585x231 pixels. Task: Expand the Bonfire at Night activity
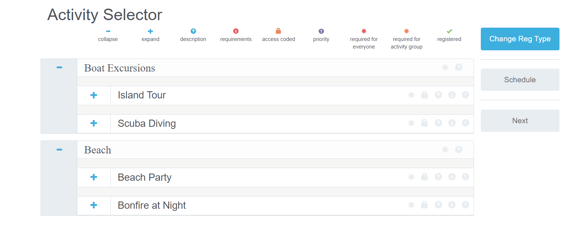(94, 205)
